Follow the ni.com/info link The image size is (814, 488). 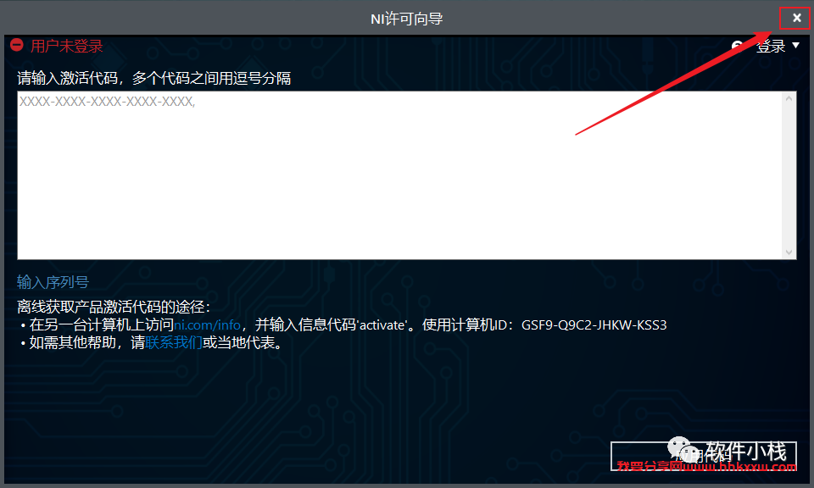[207, 325]
